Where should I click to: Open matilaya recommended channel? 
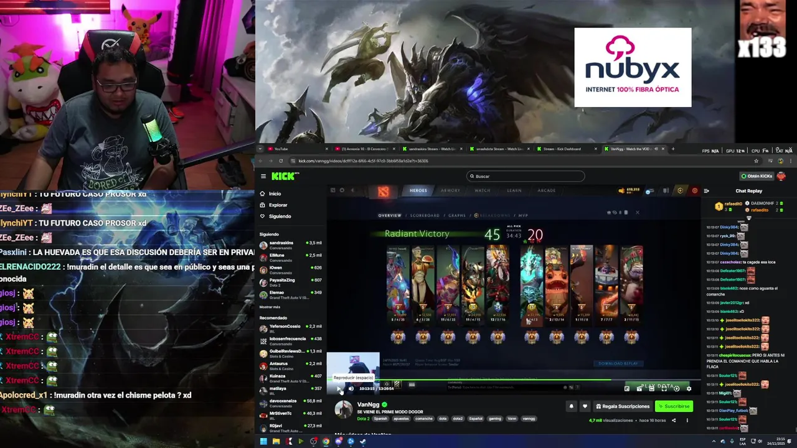pos(290,390)
